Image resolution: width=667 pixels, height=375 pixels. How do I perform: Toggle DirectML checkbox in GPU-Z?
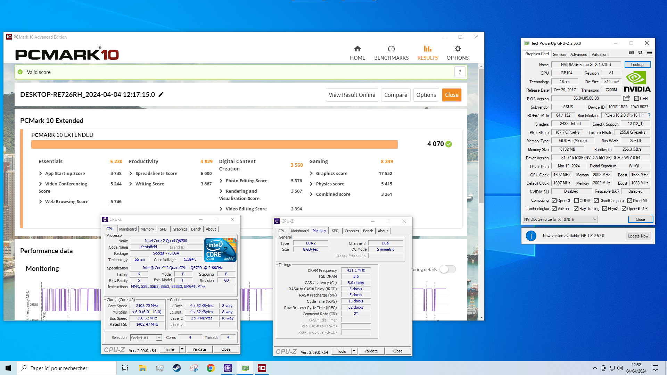pyautogui.click(x=629, y=201)
